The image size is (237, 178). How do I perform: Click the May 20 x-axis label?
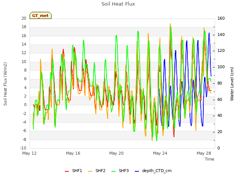(117, 153)
